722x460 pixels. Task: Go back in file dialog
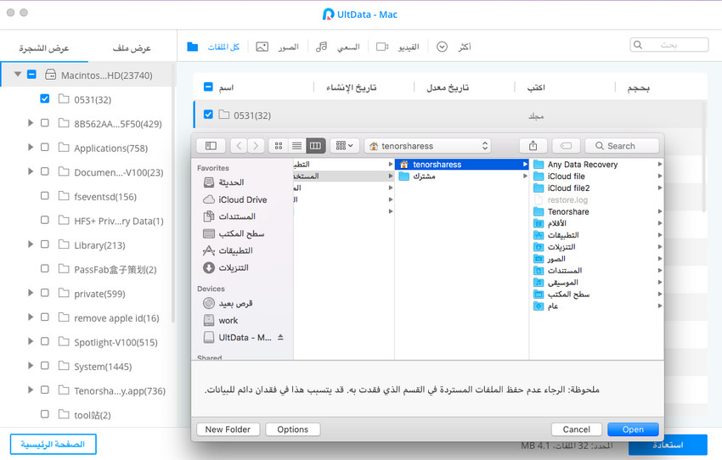pos(239,146)
